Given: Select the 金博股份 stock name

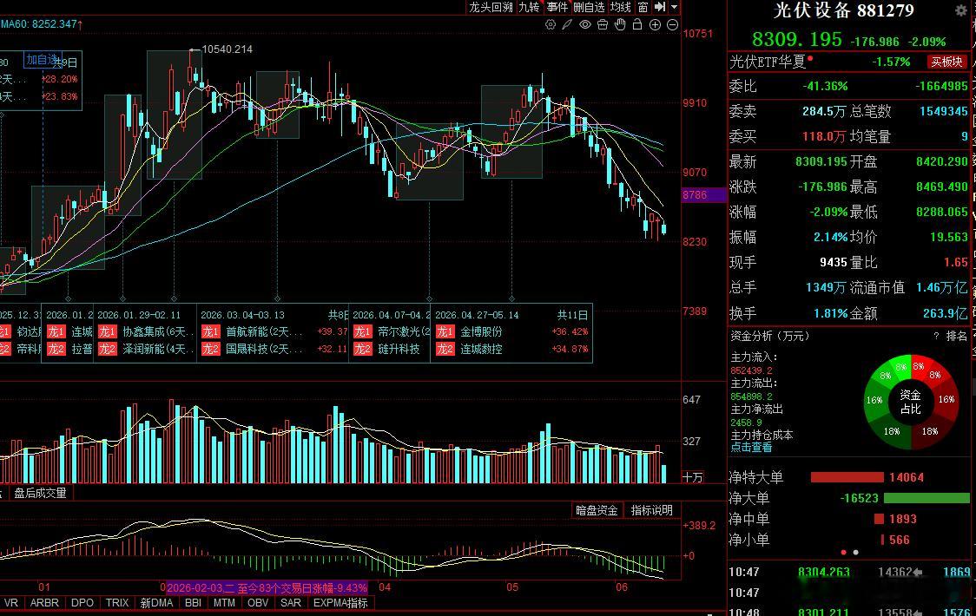Looking at the screenshot, I should [x=481, y=331].
